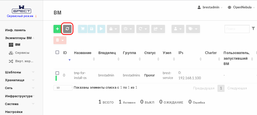Open the power off actions dropdown
257x115 pixels.
[x=128, y=29]
